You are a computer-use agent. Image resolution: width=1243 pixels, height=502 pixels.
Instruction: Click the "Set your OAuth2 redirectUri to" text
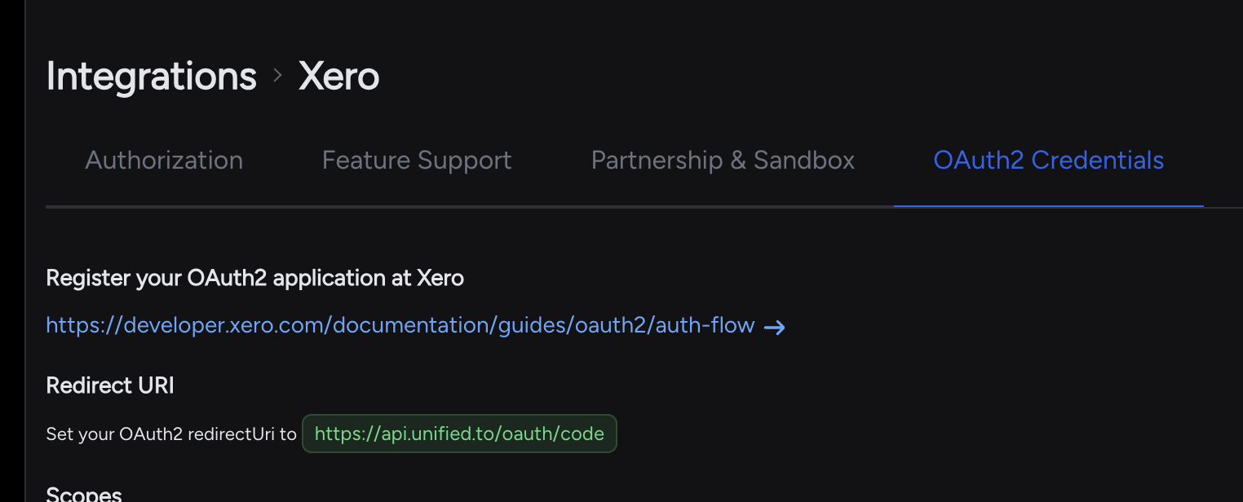pyautogui.click(x=171, y=434)
